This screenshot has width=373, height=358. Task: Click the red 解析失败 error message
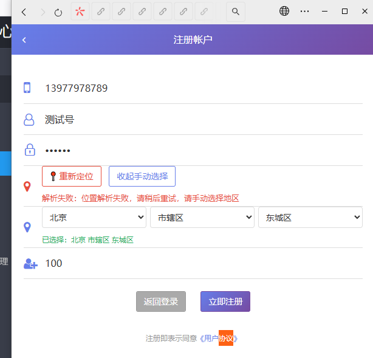140,198
